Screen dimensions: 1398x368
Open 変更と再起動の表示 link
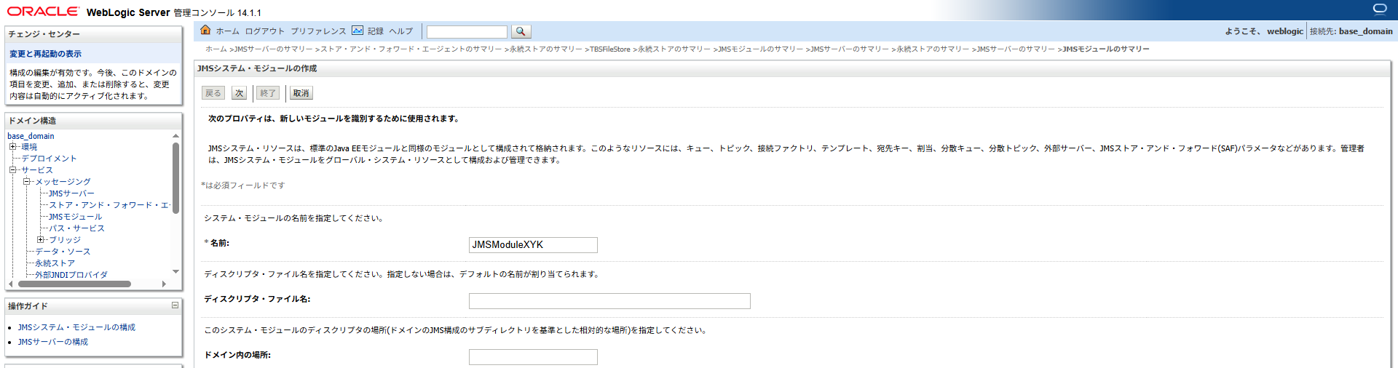tap(45, 54)
